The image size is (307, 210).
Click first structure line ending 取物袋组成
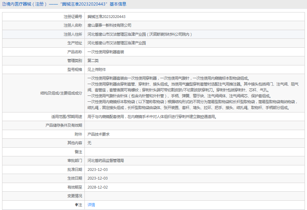169,78
